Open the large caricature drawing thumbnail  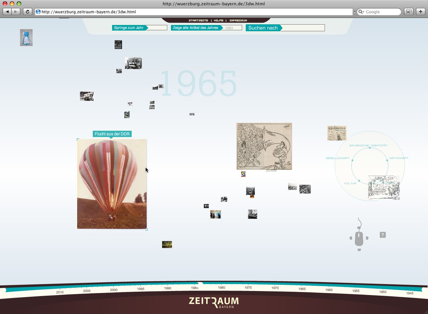(x=264, y=146)
